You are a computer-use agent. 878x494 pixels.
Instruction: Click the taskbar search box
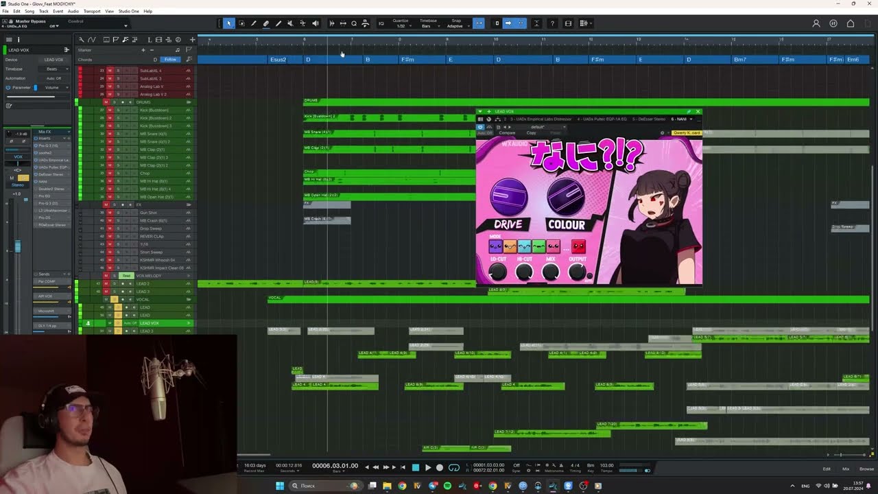327,486
